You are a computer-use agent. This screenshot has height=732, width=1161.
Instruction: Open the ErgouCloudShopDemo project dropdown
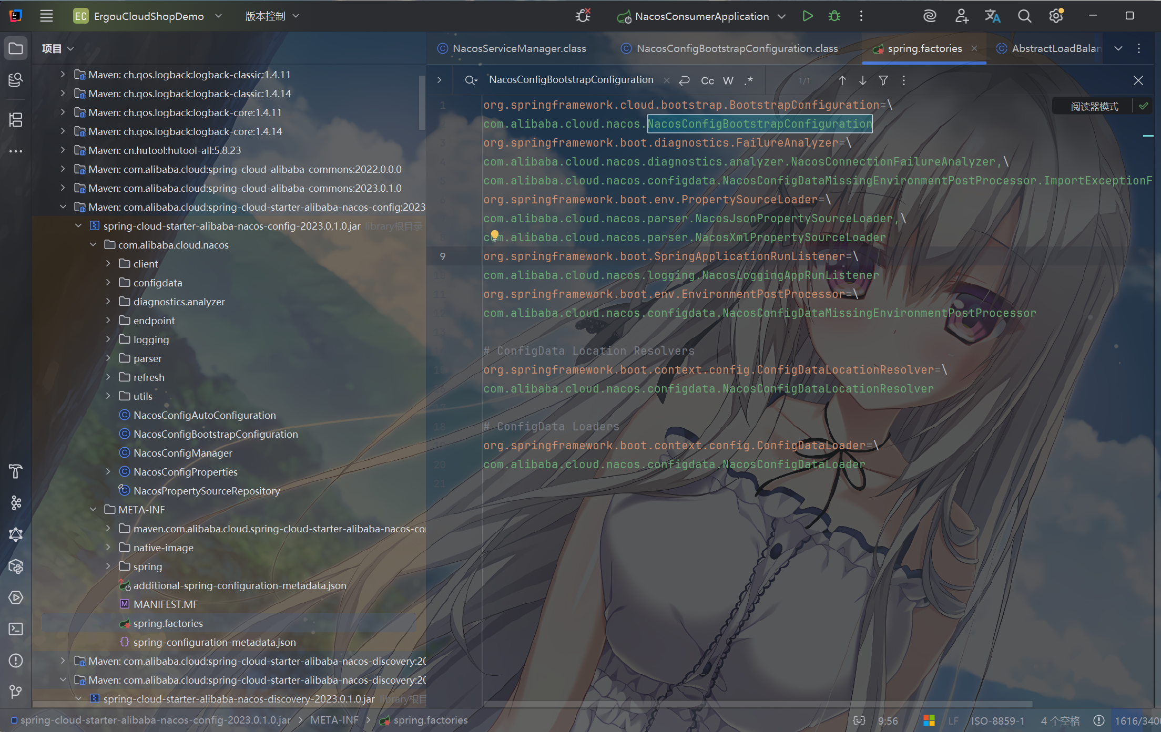[x=147, y=16]
